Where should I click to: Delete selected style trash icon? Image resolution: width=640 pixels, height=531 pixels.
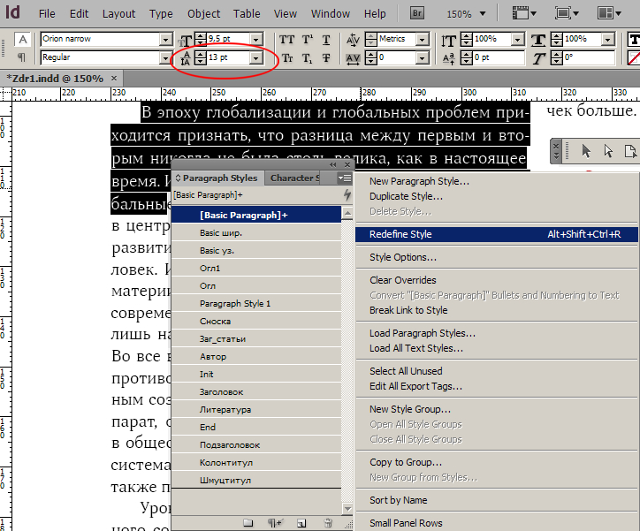328,523
